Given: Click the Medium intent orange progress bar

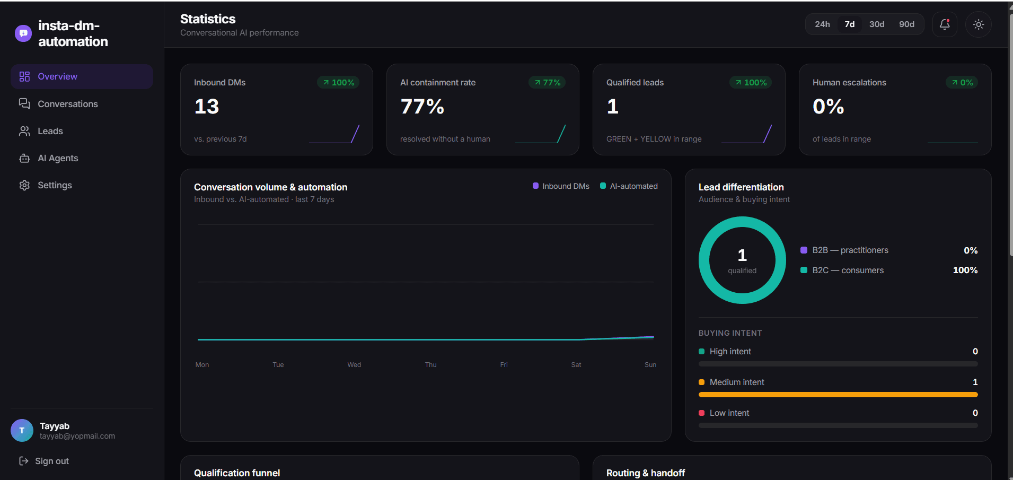Looking at the screenshot, I should [x=838, y=395].
